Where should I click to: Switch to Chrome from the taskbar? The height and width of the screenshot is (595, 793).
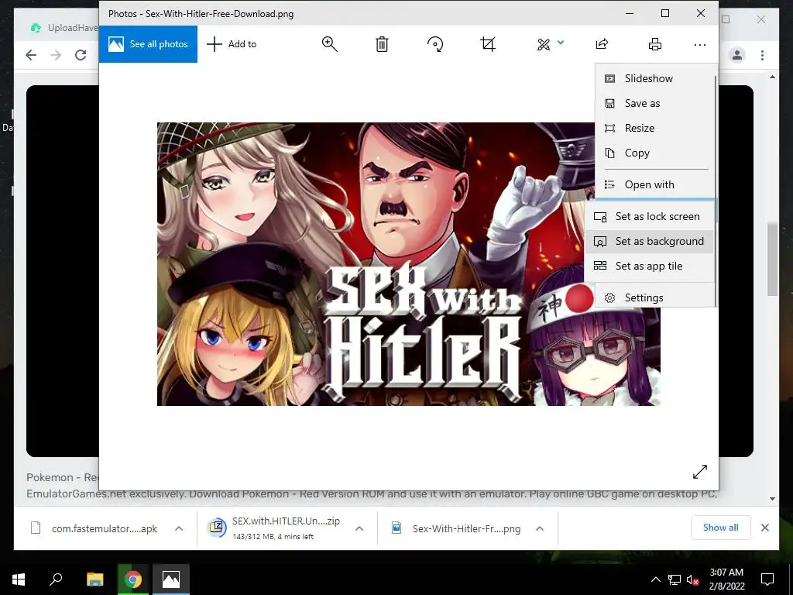(x=133, y=580)
